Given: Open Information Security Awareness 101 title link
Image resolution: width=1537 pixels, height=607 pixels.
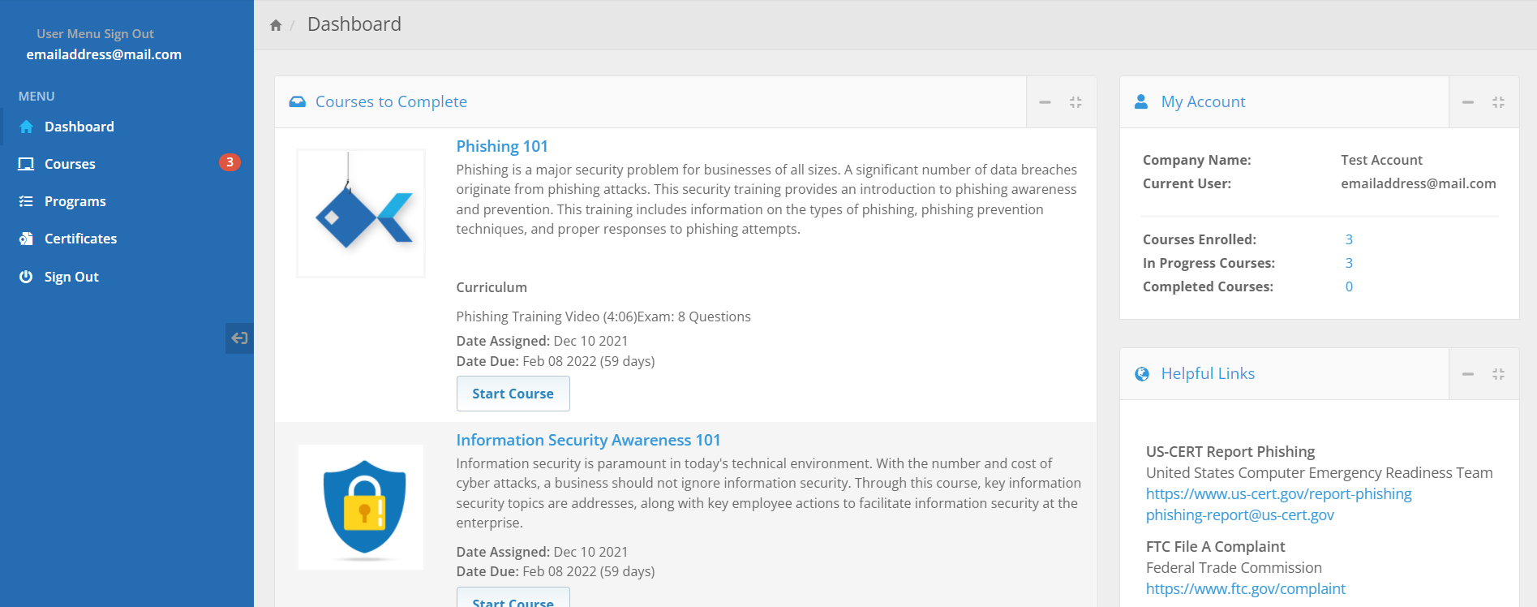Looking at the screenshot, I should (587, 440).
